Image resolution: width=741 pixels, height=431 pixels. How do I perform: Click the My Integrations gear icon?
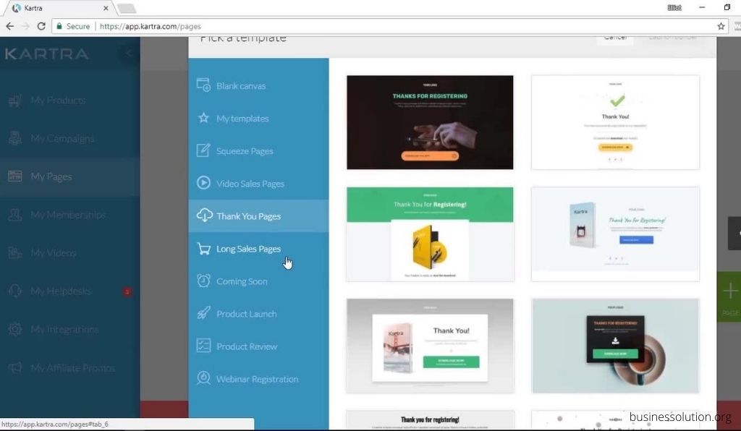tap(15, 329)
